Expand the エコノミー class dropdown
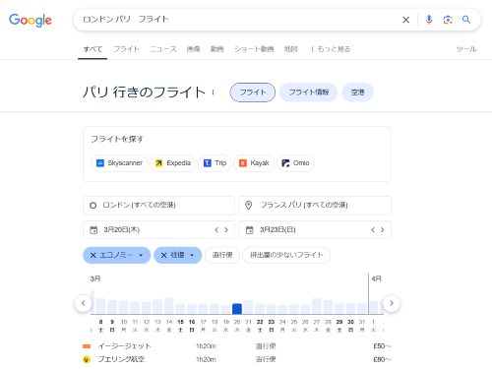 pos(141,255)
